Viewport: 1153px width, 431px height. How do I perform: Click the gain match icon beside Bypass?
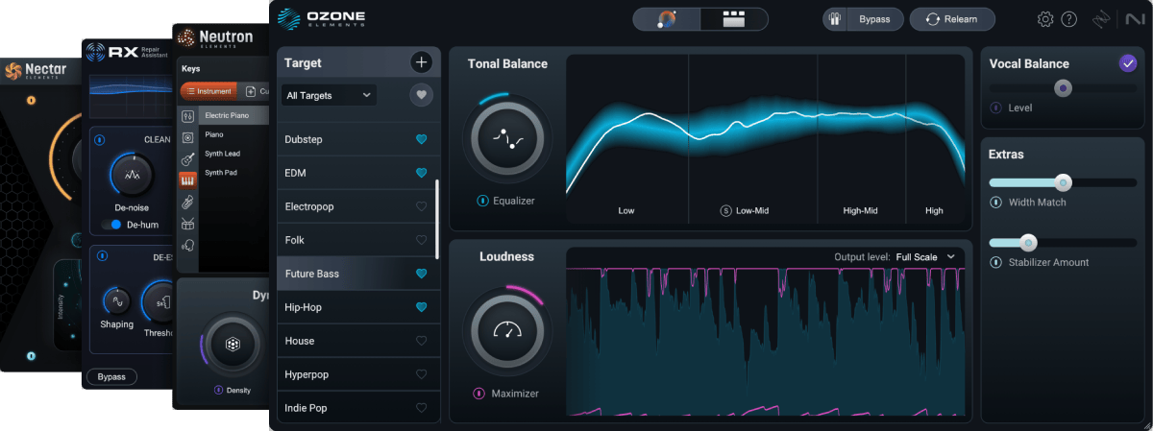tap(835, 19)
